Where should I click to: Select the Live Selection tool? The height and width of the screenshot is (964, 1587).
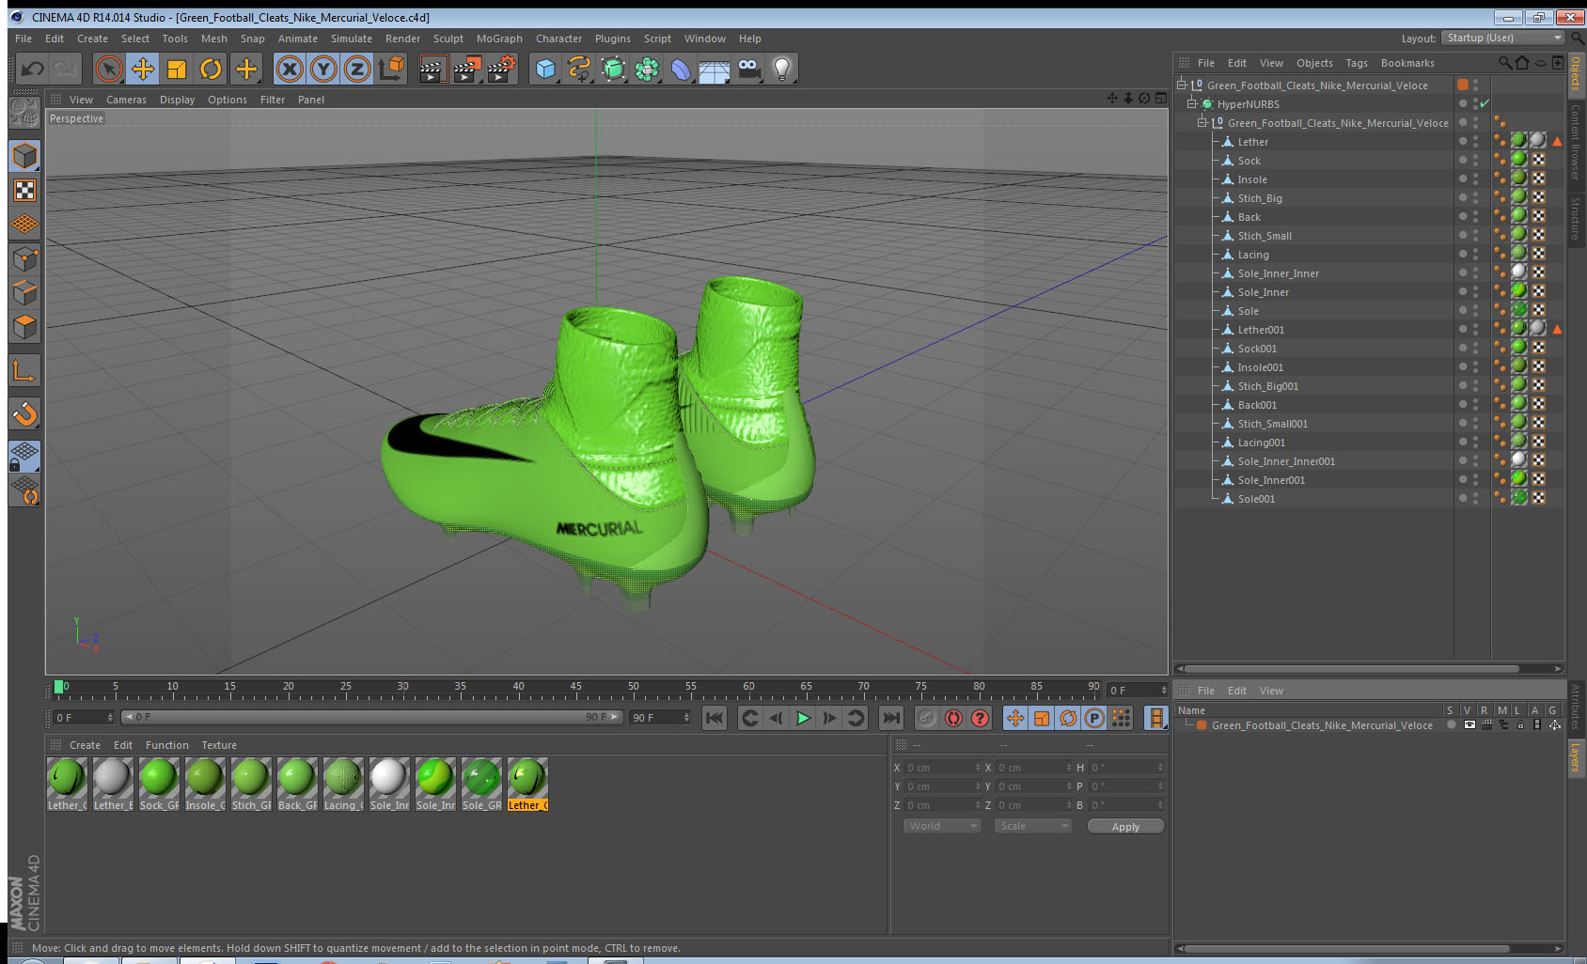(x=109, y=69)
